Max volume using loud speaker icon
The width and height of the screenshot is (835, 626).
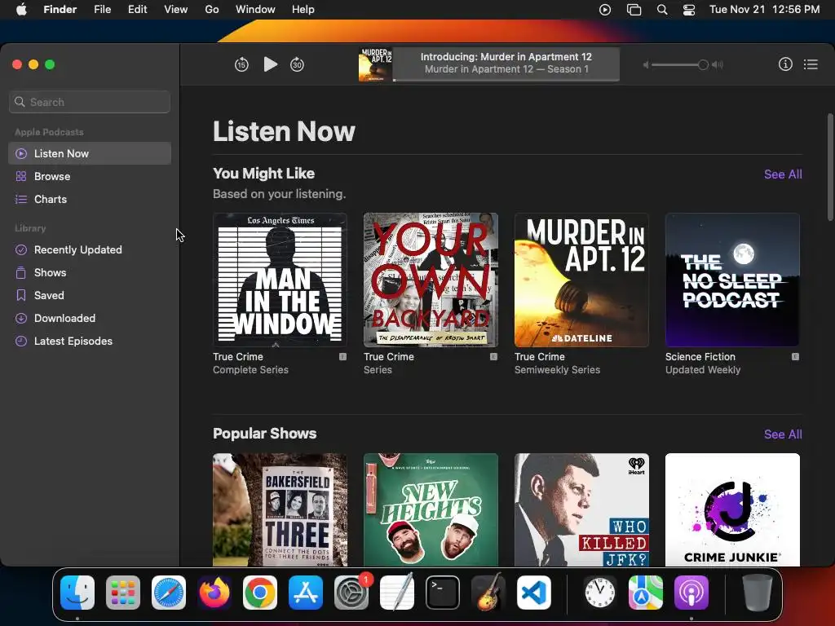(718, 65)
